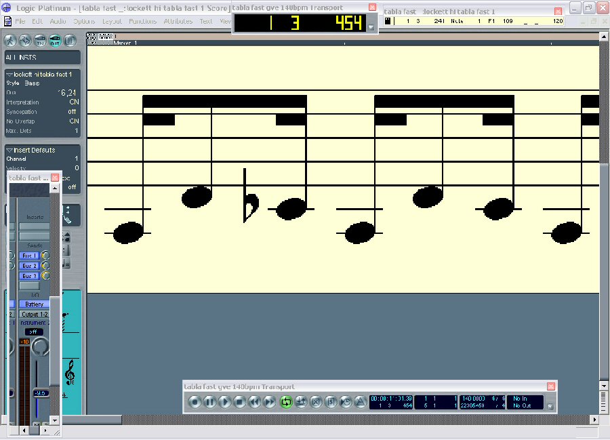Click the Bus 1 send button
Image resolution: width=610 pixels, height=440 pixels.
(29, 256)
